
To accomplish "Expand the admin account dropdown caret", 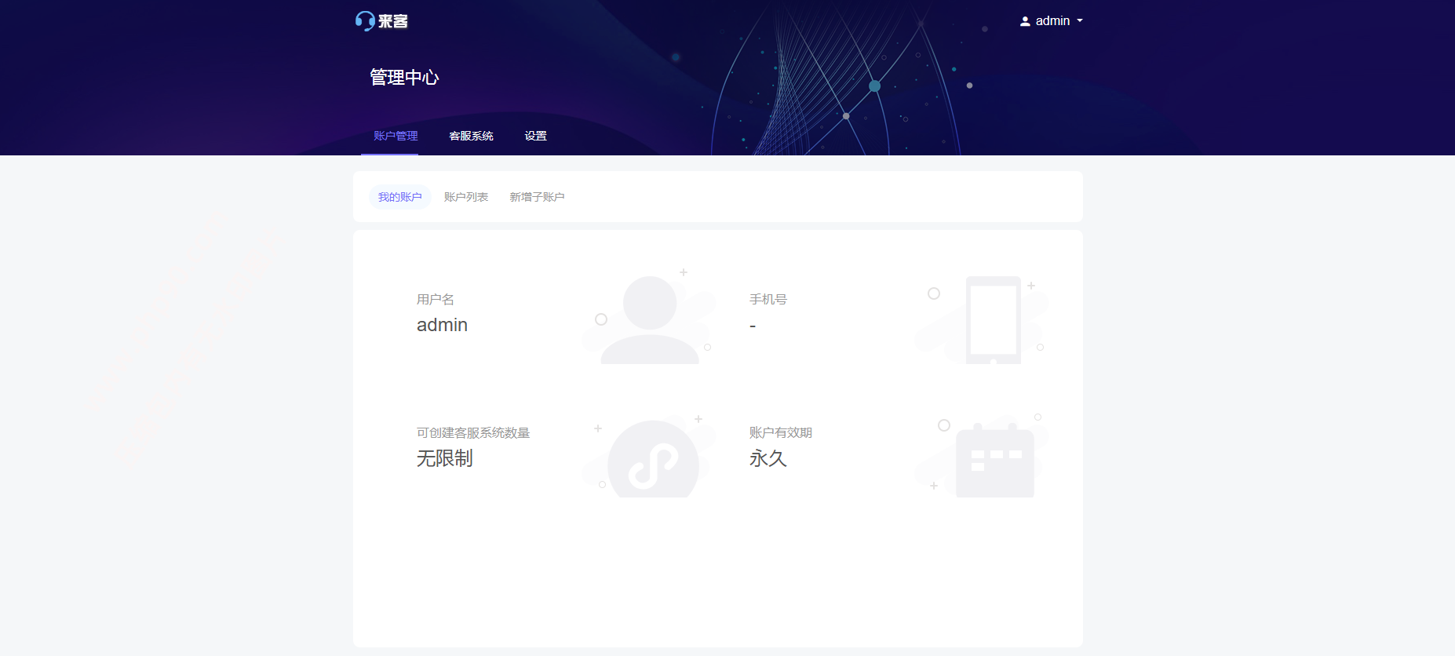I will [x=1080, y=21].
